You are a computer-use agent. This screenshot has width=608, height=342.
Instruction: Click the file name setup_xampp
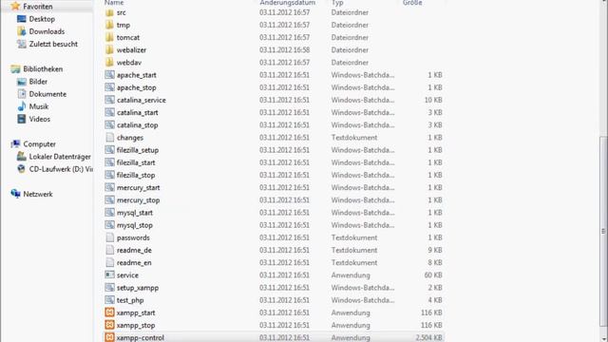(x=138, y=288)
